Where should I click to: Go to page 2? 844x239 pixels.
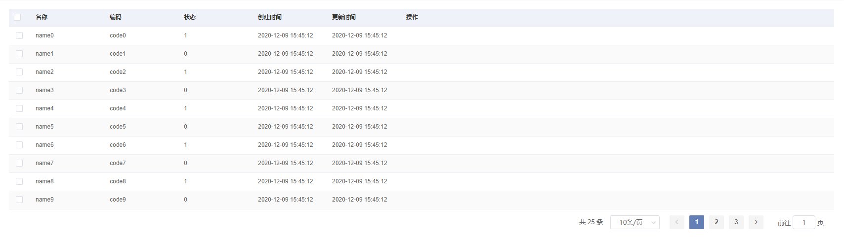click(716, 222)
